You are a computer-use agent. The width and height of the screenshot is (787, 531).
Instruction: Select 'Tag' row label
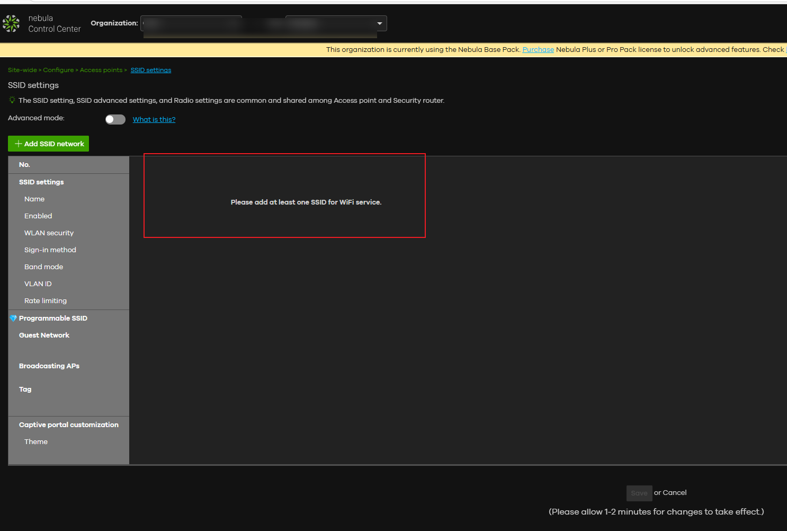25,389
